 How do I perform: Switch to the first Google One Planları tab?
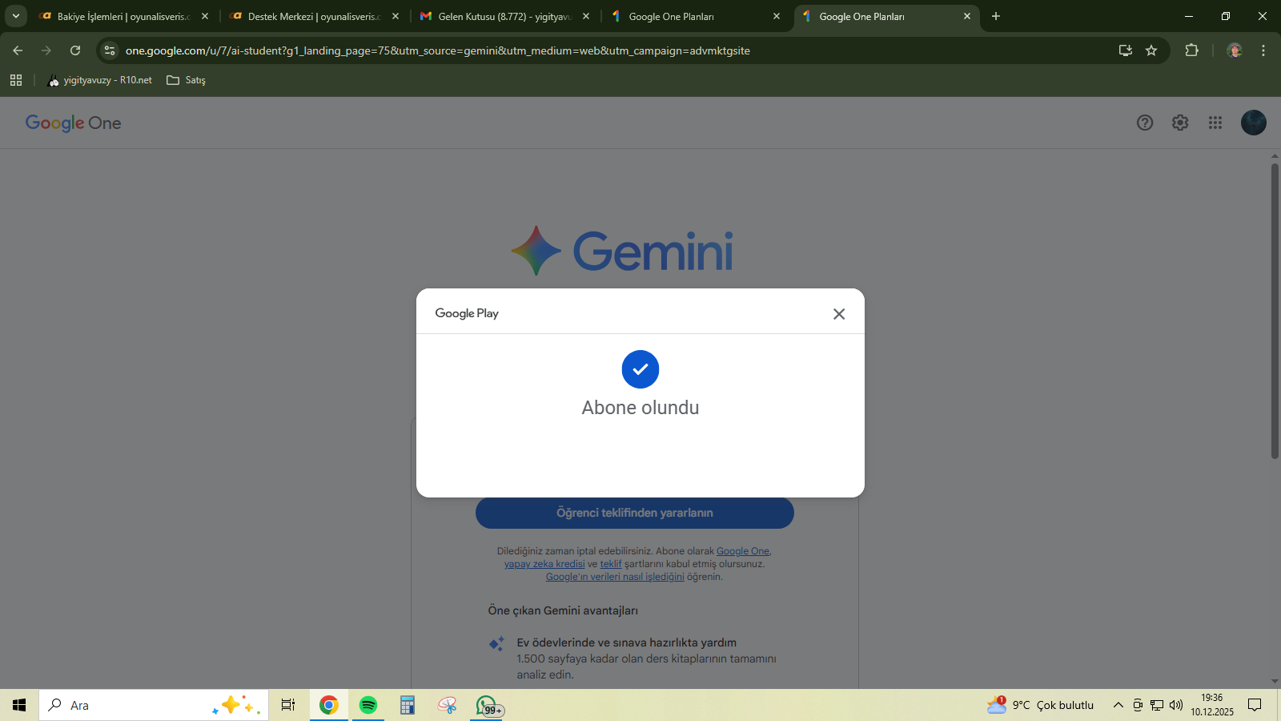pos(696,16)
